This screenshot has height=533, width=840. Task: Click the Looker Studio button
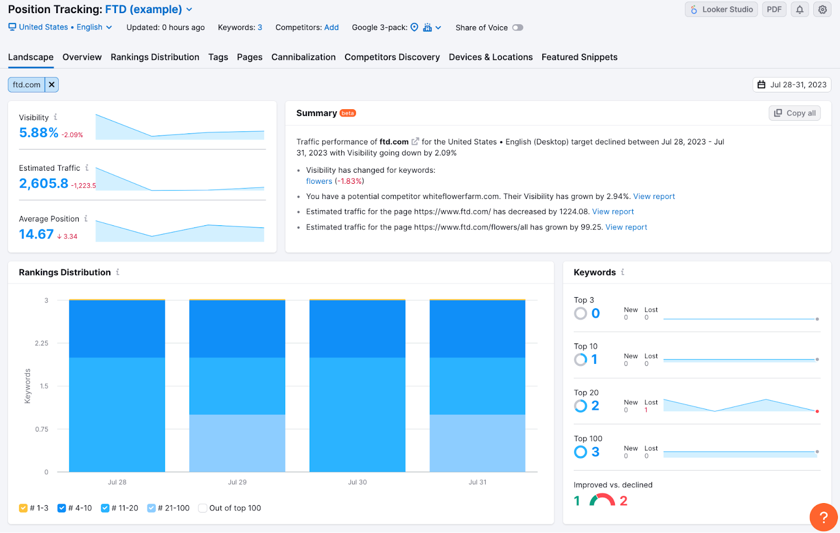coord(721,9)
